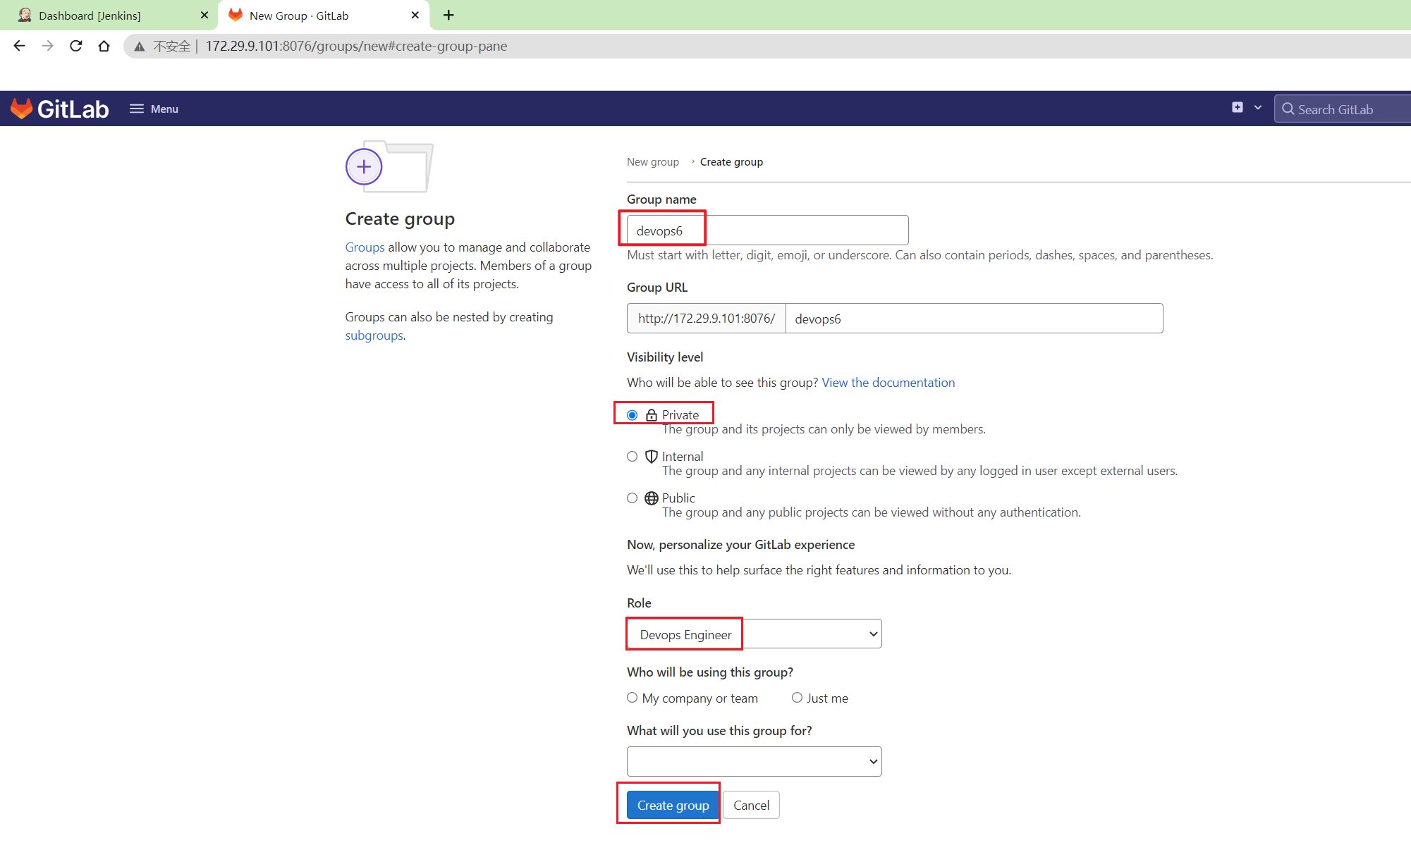This screenshot has height=857, width=1411.
Task: Select My company or team option
Action: (632, 697)
